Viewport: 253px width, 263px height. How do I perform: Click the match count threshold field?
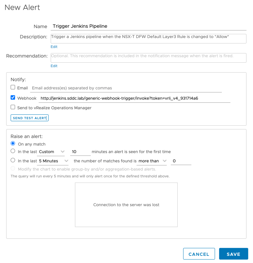[181, 161]
